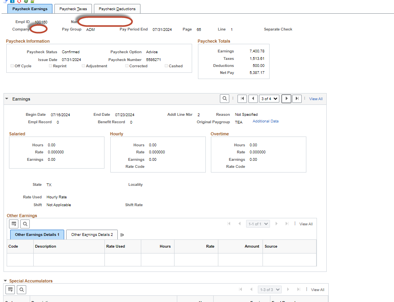Toggle the Cashed checkbox

(166, 66)
